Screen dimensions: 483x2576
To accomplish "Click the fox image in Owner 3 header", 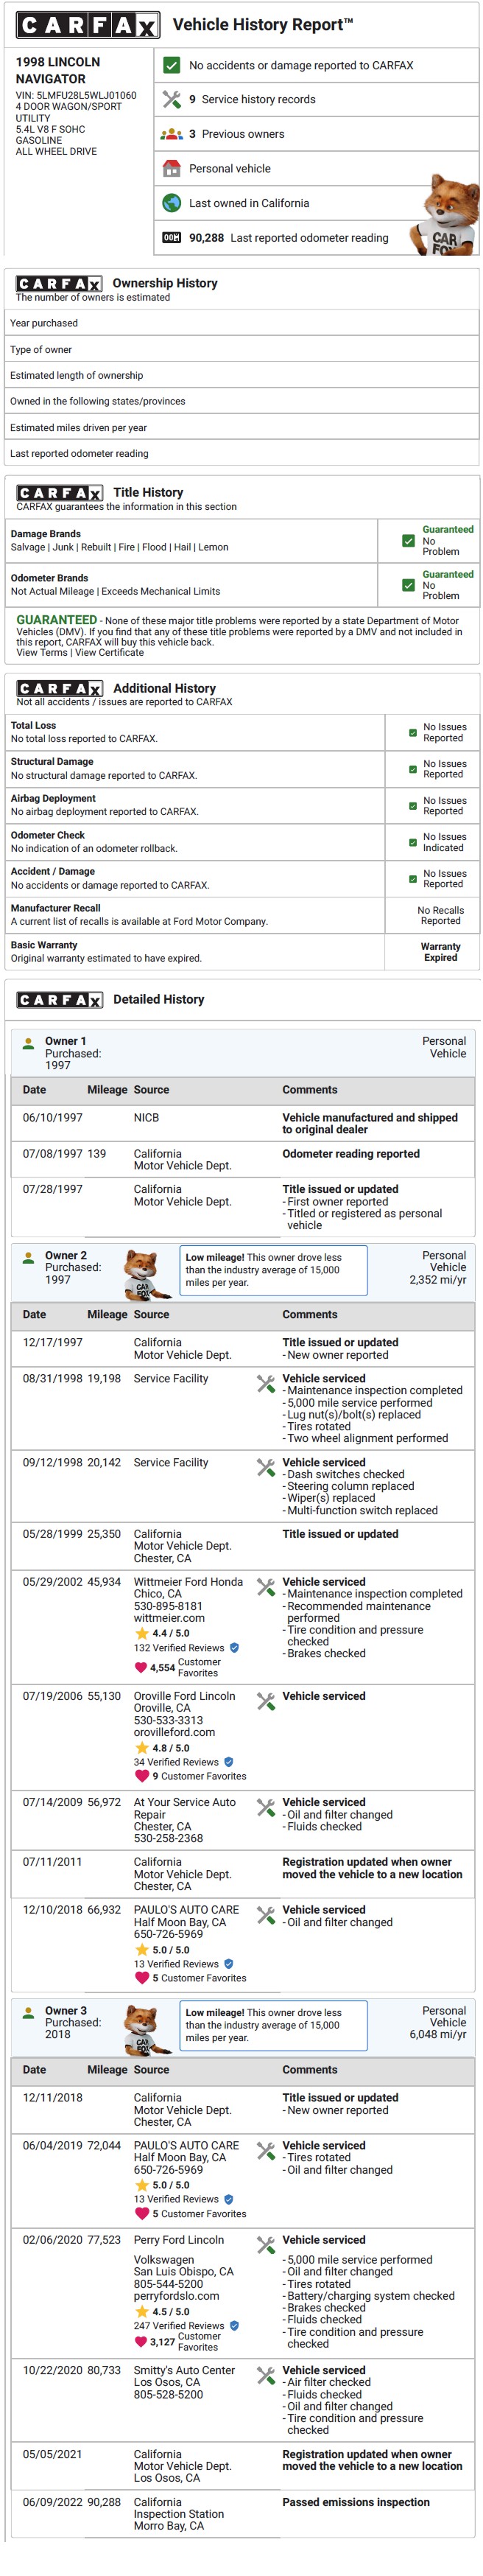I will (147, 2029).
